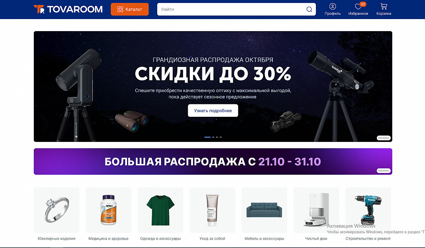Viewport: 425px width, 248px height.
Task: Open Избранное favorites heart icon
Action: click(358, 6)
